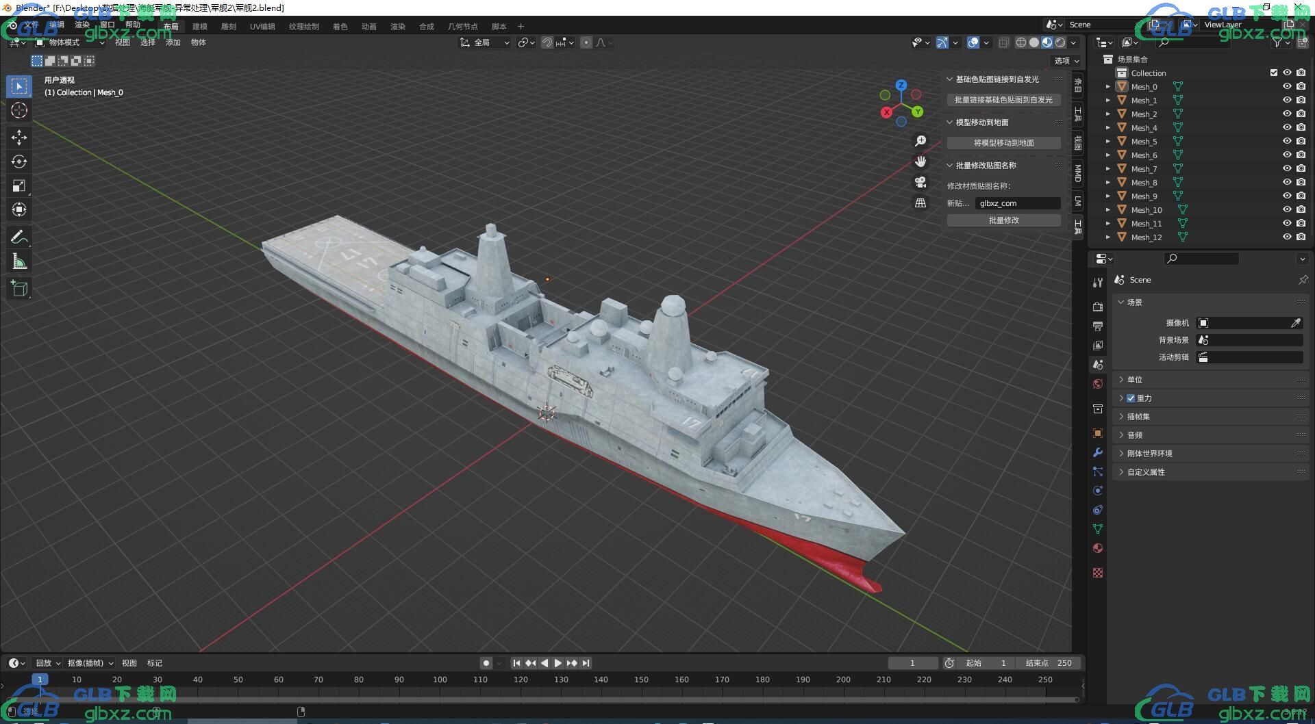Click the 将模型移动到地面 button
Viewport: 1315px width, 724px height.
1004,143
